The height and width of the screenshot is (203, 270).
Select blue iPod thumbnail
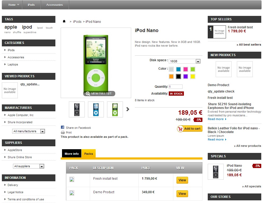[96, 109]
